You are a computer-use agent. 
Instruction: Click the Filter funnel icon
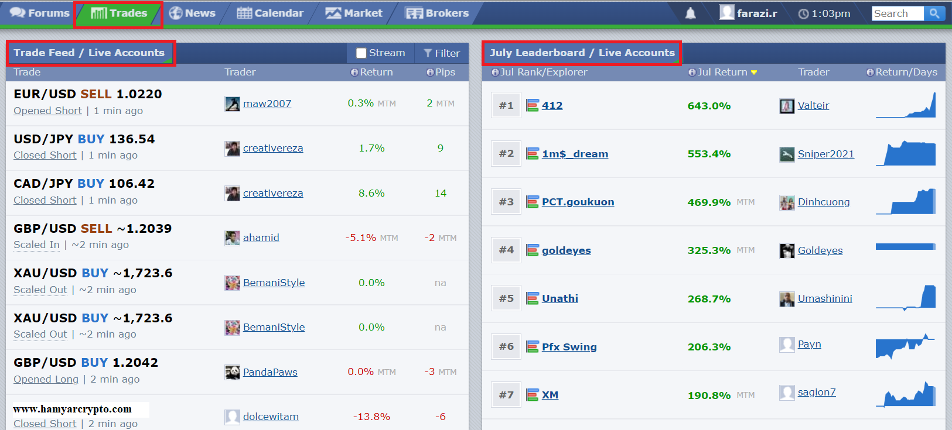pos(428,53)
